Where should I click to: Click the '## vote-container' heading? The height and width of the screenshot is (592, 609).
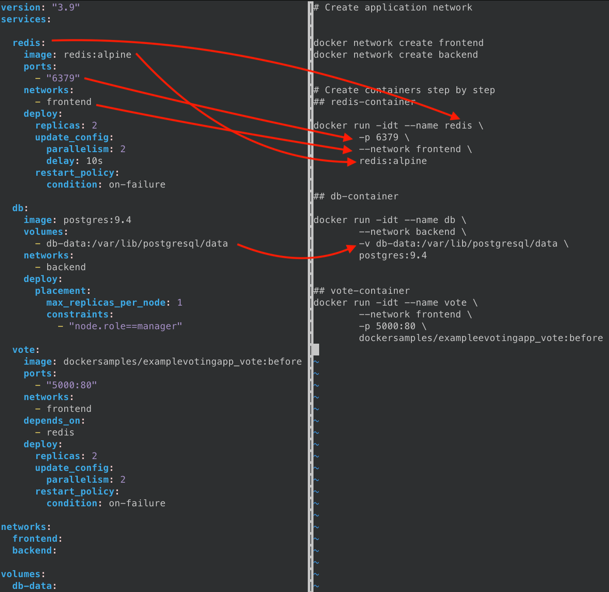(362, 291)
